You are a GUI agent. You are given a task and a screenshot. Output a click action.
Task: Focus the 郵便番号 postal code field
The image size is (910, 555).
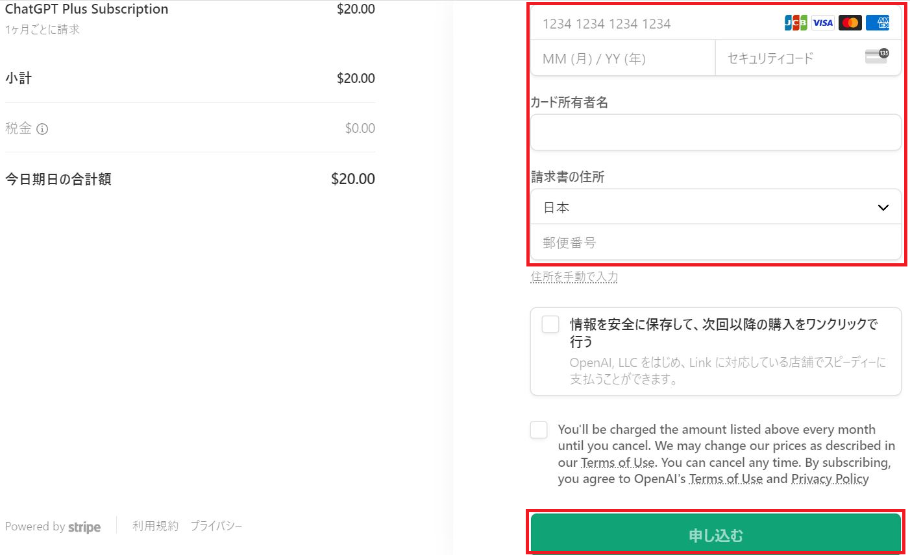point(714,242)
